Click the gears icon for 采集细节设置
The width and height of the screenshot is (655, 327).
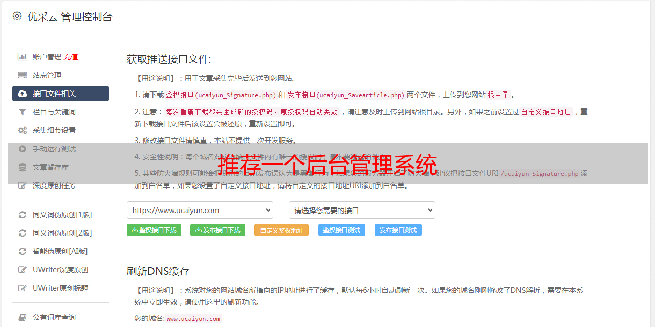(x=23, y=130)
